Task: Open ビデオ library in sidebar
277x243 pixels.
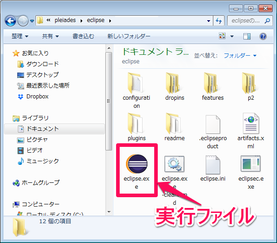Action: (30, 150)
